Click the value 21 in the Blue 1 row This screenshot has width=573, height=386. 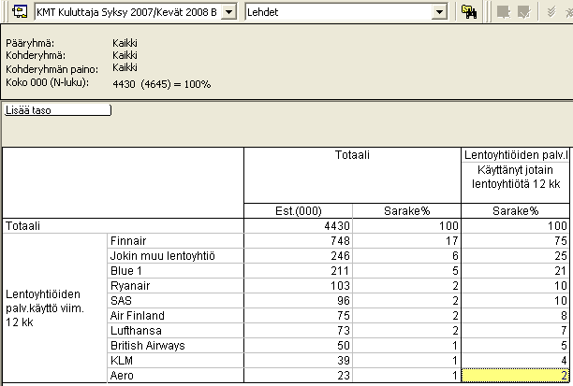pos(516,271)
